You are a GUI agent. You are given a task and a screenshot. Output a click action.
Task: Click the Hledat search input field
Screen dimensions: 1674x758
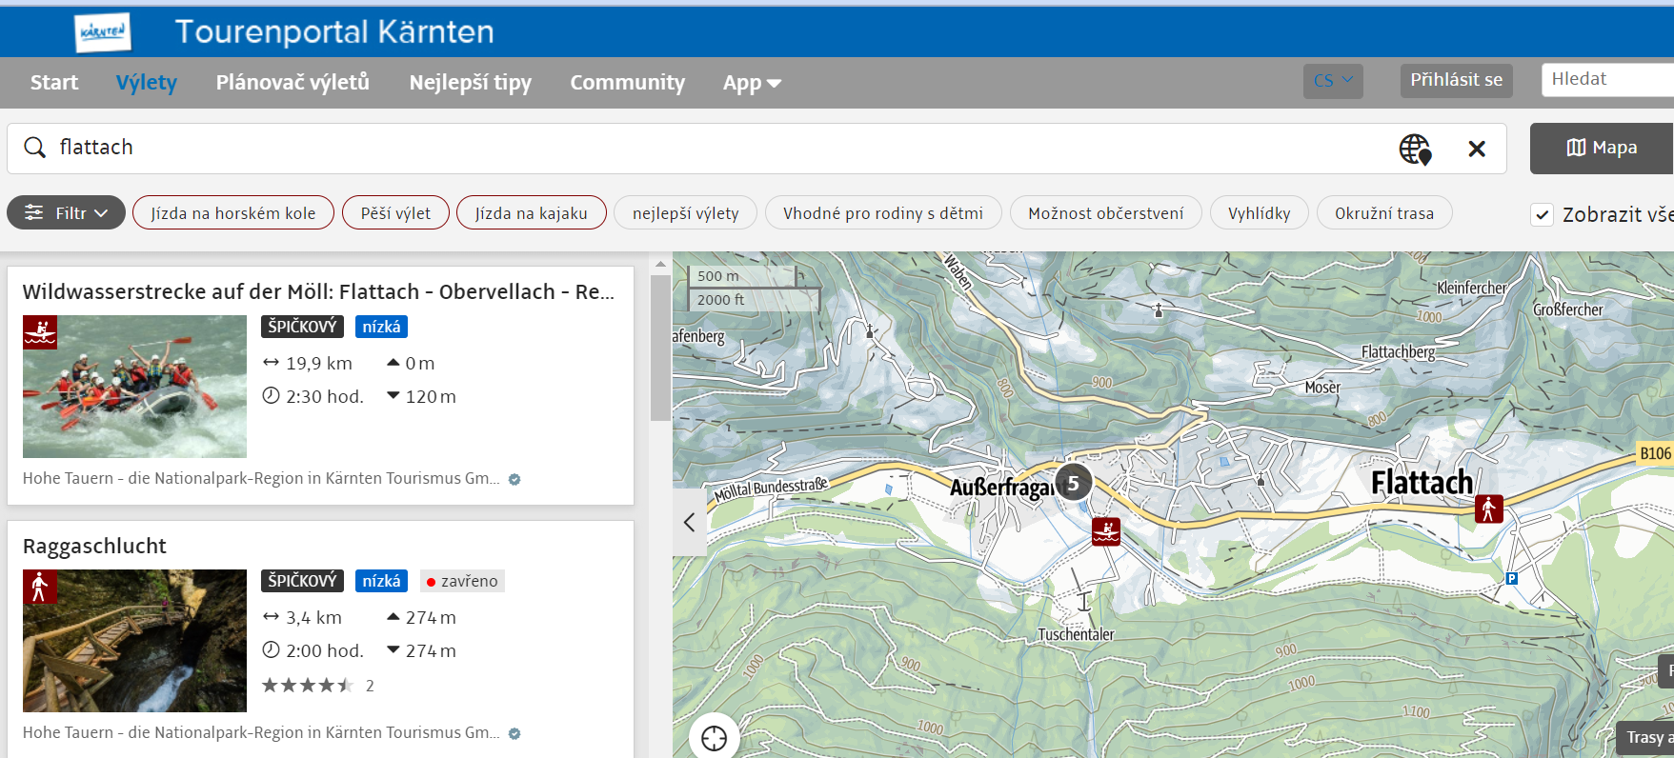point(1607,80)
